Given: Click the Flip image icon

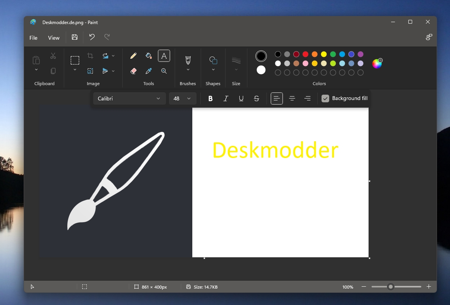Looking at the screenshot, I should click(105, 71).
